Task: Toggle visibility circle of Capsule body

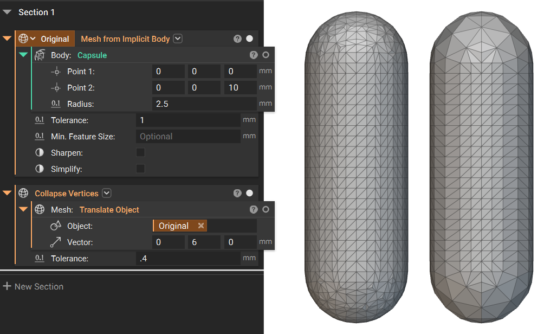Action: point(265,55)
